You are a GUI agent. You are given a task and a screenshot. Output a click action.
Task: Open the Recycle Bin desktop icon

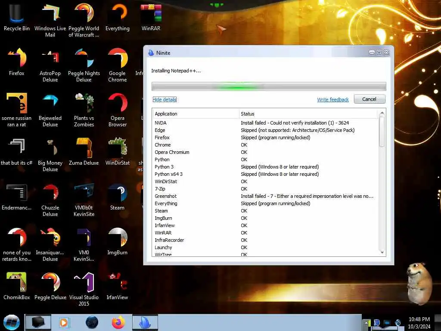pyautogui.click(x=17, y=17)
